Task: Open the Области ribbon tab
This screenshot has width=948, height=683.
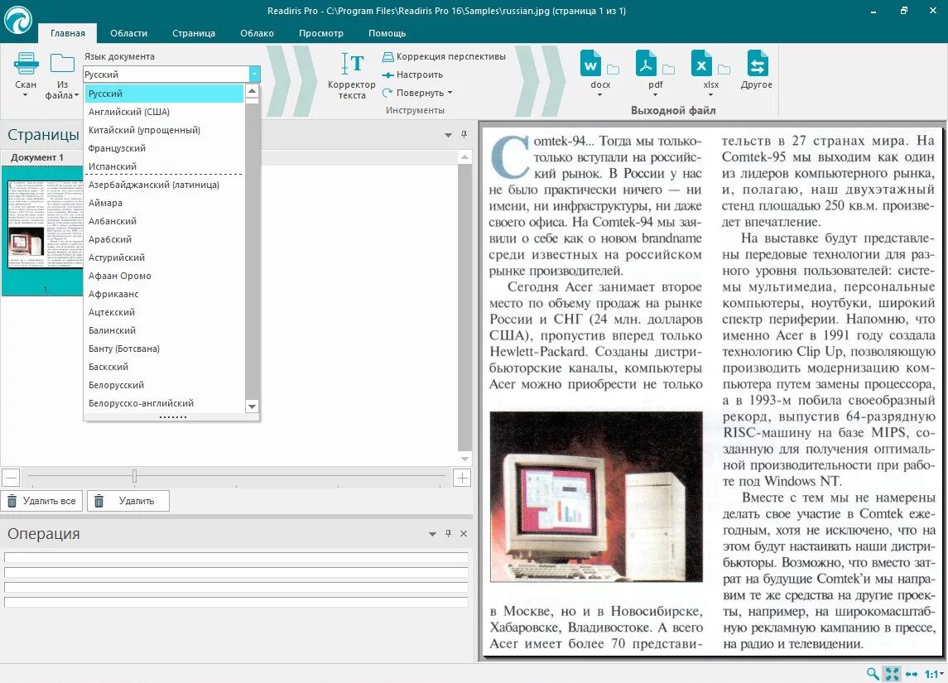Action: (129, 33)
